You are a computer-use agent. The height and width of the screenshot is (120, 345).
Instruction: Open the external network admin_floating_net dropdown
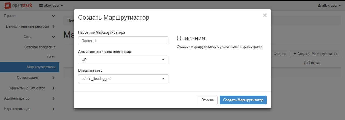pyautogui.click(x=123, y=79)
